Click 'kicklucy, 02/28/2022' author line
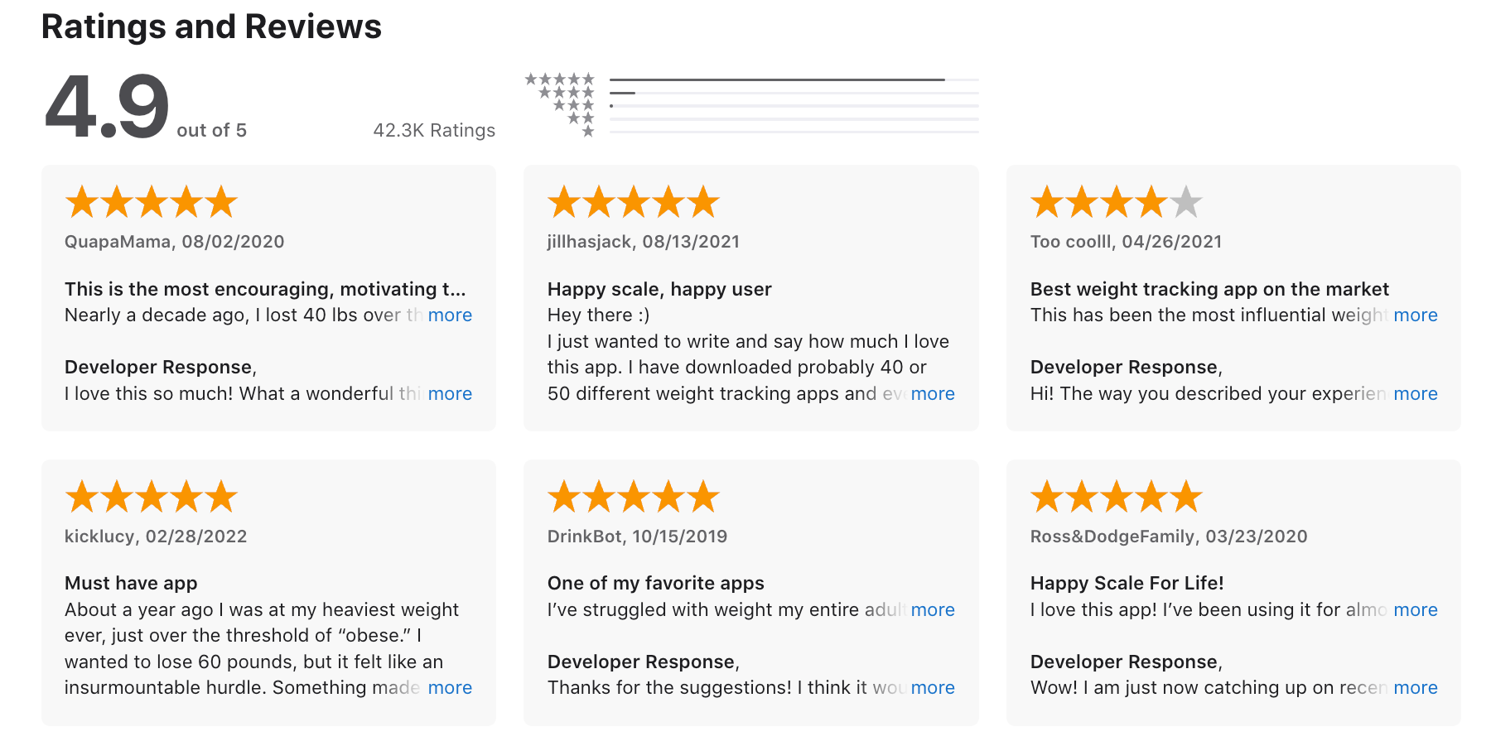The height and width of the screenshot is (746, 1491). [x=156, y=537]
